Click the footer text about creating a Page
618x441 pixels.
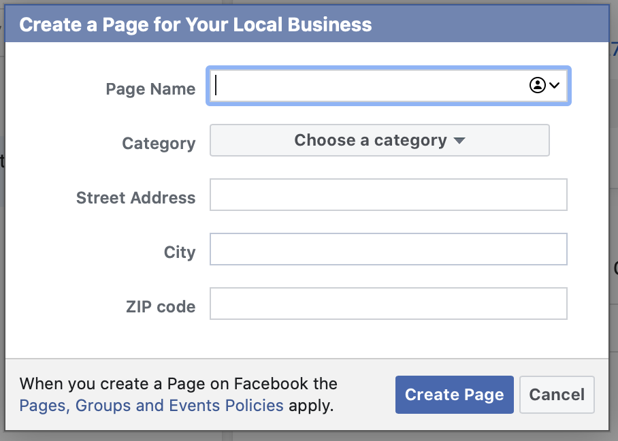[178, 384]
